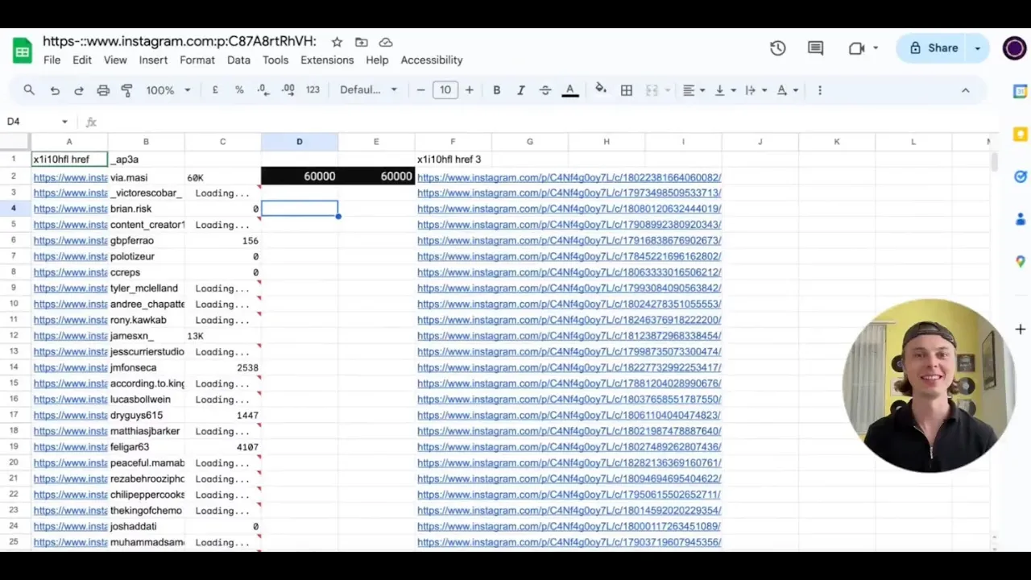Open horizontal align dropdown

[694, 90]
